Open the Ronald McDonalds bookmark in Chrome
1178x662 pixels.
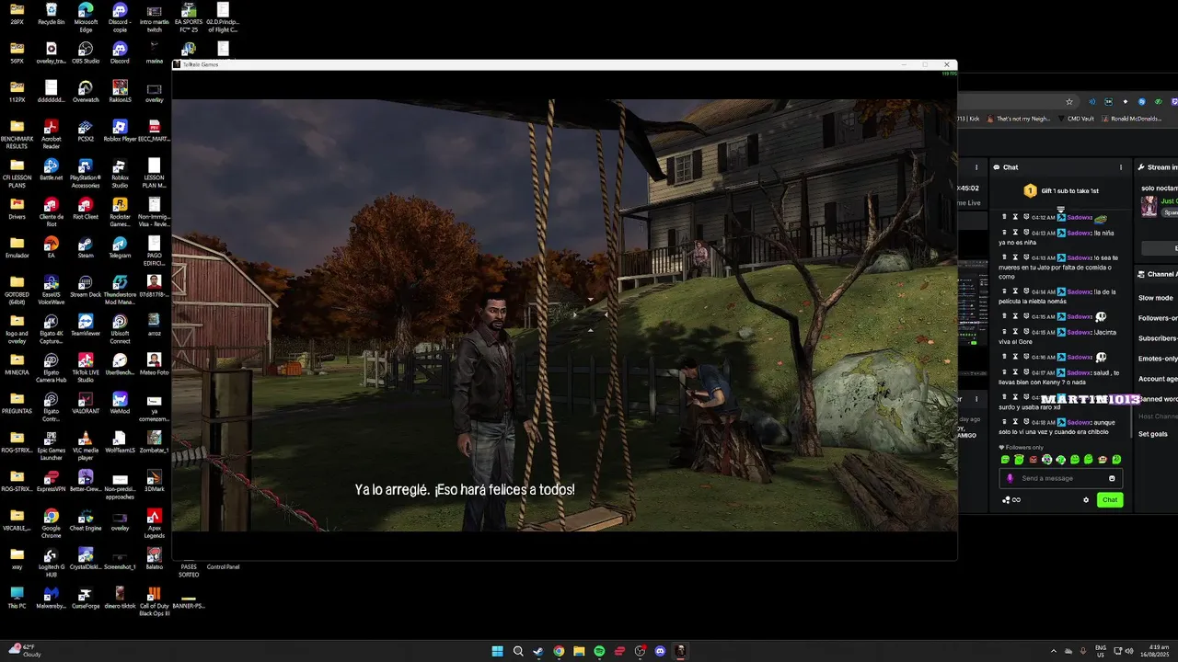pyautogui.click(x=1131, y=119)
